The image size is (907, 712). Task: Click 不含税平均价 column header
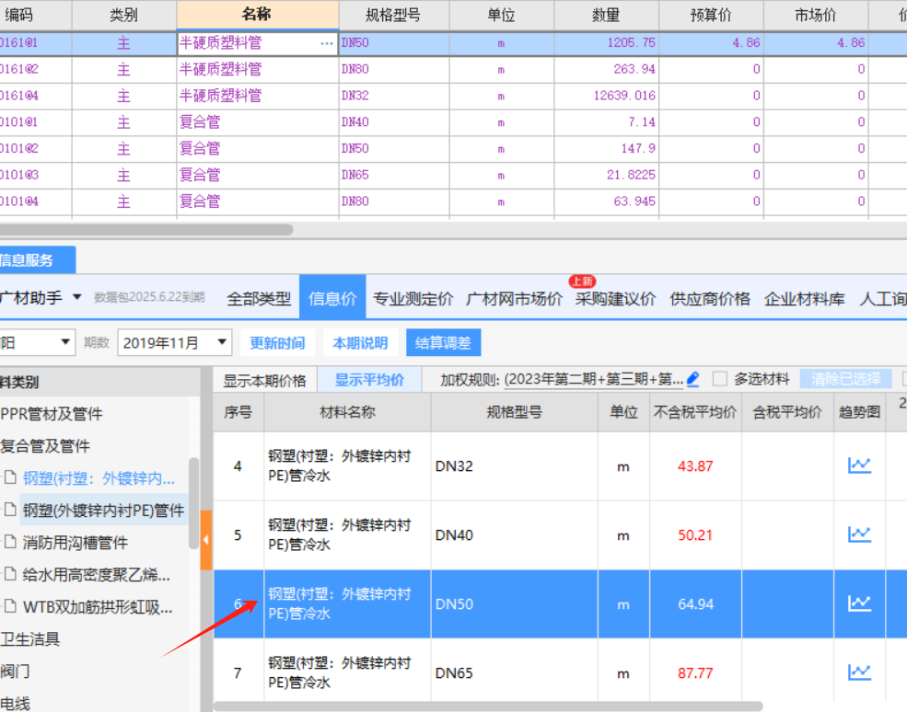coord(695,412)
